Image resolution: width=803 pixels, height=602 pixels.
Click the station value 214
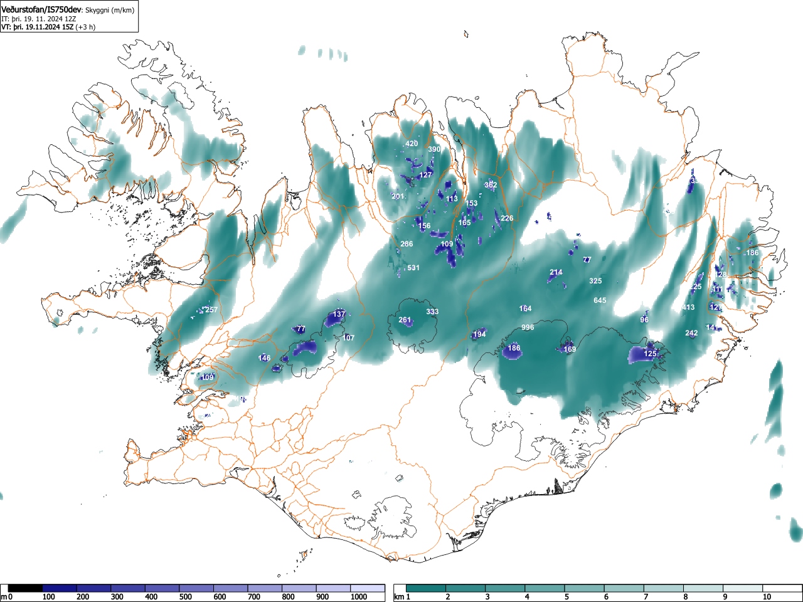click(556, 272)
